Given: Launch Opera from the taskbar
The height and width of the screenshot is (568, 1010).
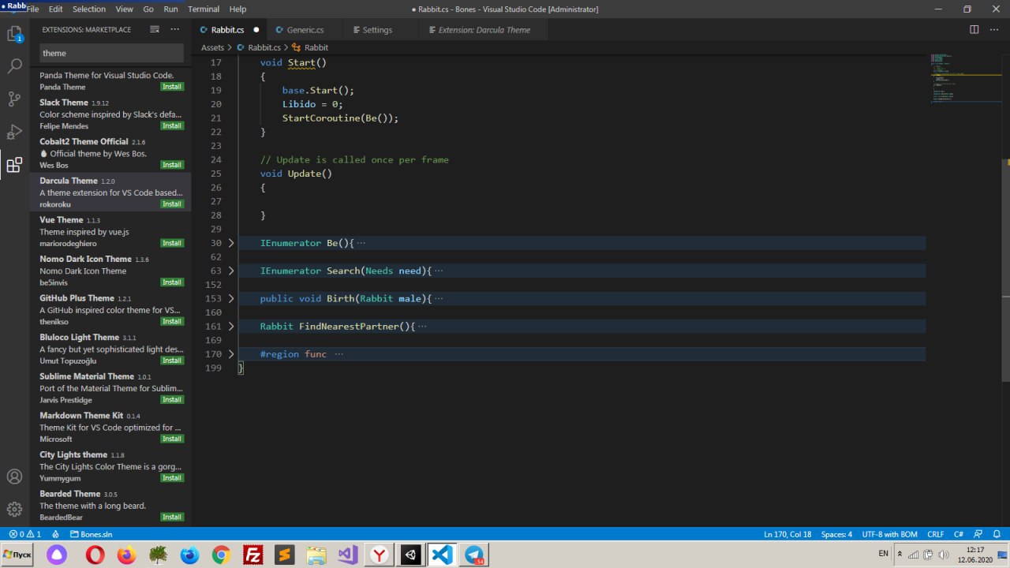Looking at the screenshot, I should click(x=95, y=555).
